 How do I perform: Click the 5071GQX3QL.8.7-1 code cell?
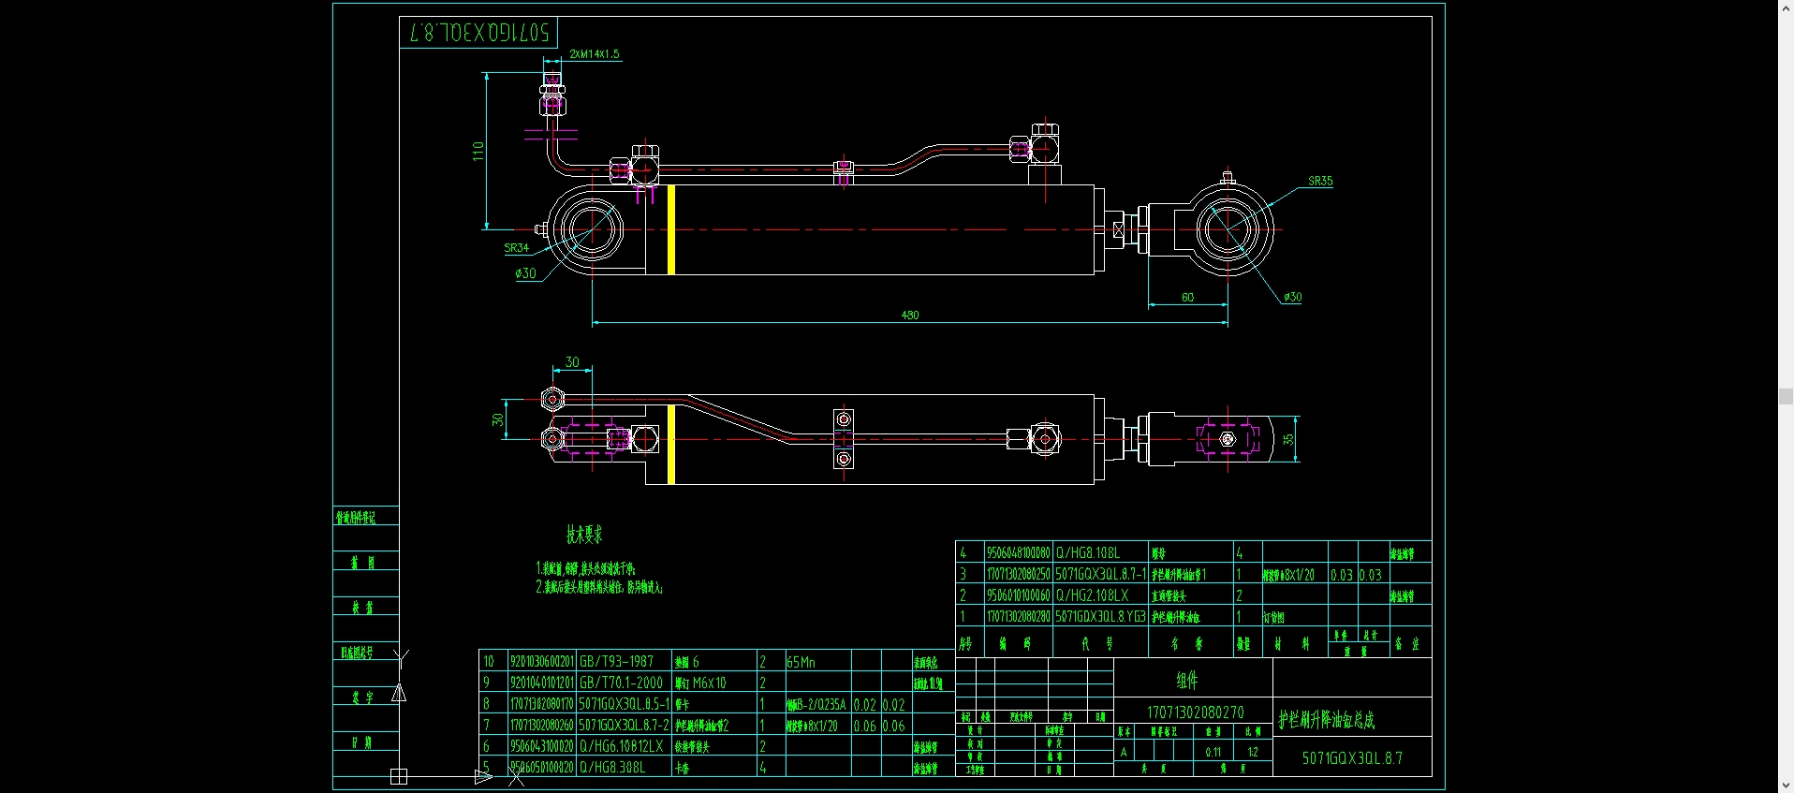point(1101,574)
